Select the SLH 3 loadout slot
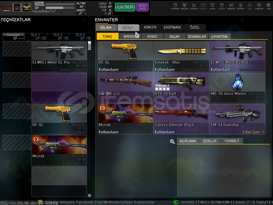 coord(81,36)
